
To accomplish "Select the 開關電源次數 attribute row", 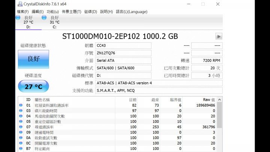I will point(117,143).
